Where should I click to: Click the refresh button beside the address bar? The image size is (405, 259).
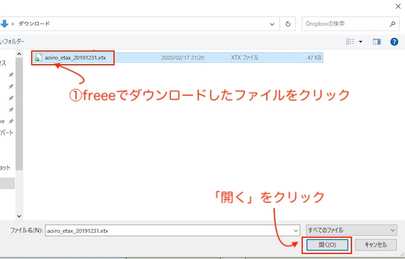coord(288,24)
